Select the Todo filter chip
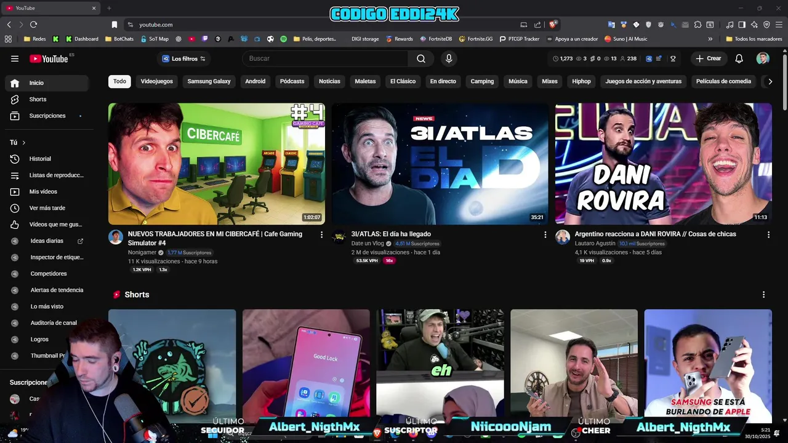 119,81
